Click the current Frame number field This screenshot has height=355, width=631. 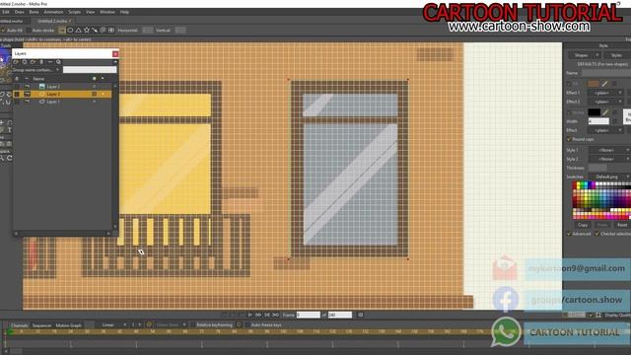pos(309,315)
